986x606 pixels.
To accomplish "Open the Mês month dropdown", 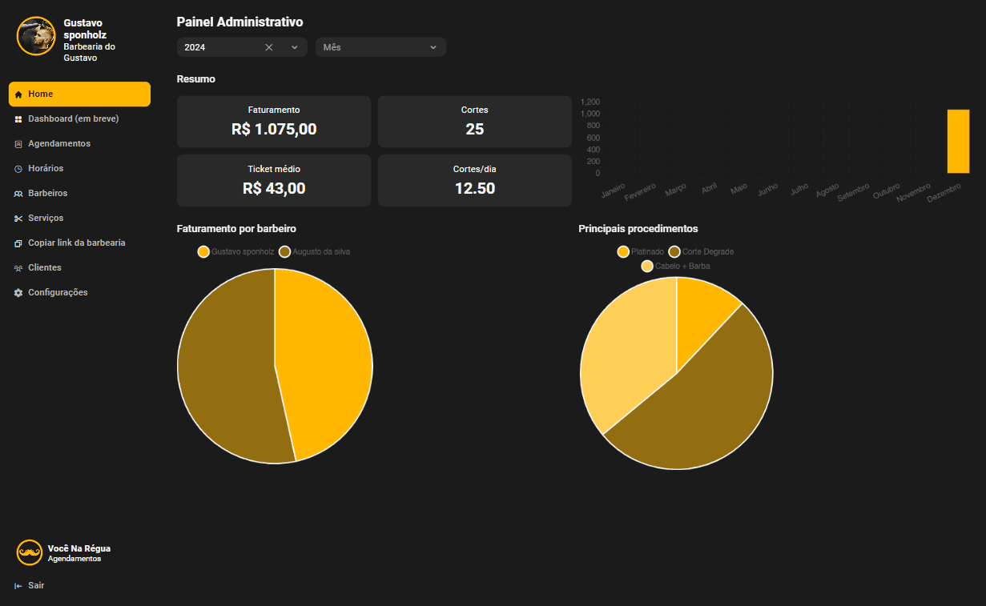I will [x=380, y=47].
